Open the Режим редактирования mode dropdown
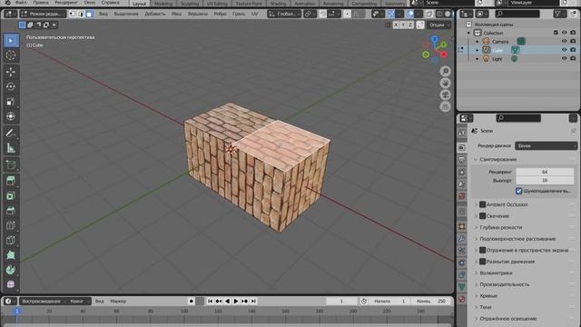This screenshot has height=327, width=581. pos(43,15)
